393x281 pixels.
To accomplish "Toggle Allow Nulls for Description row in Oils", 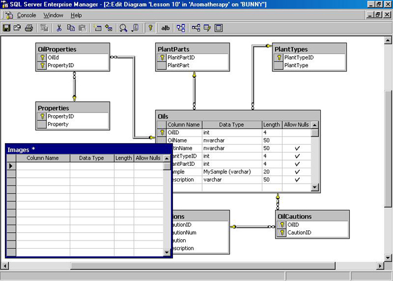I will pyautogui.click(x=297, y=180).
